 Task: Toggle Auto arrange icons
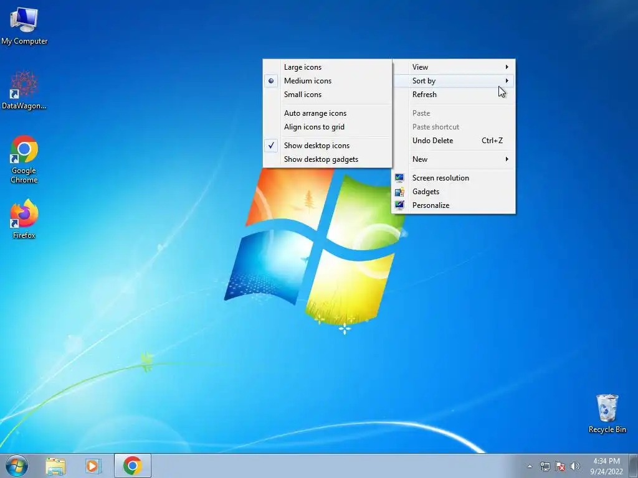327,113
